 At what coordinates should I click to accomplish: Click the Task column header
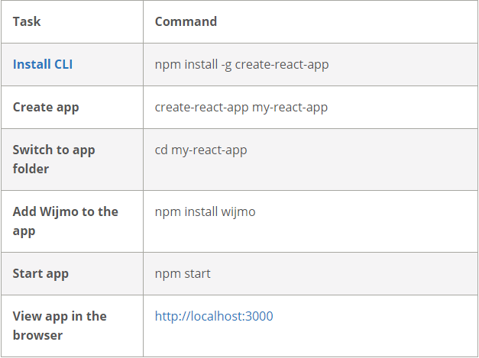coord(27,21)
